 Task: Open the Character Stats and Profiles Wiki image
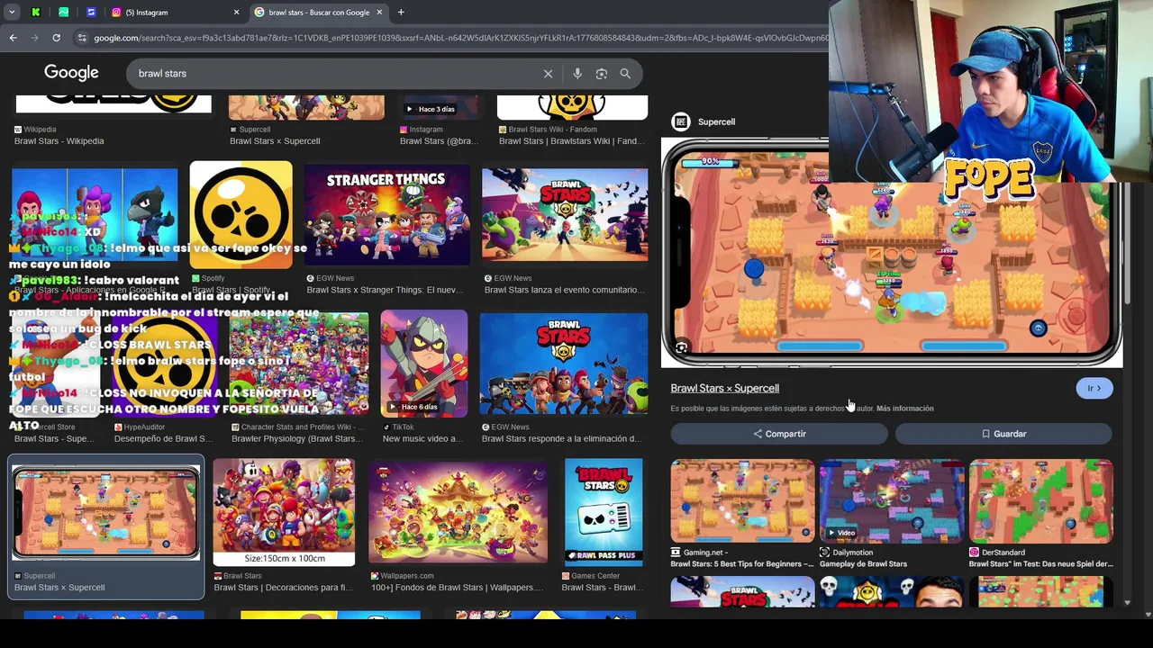point(299,364)
